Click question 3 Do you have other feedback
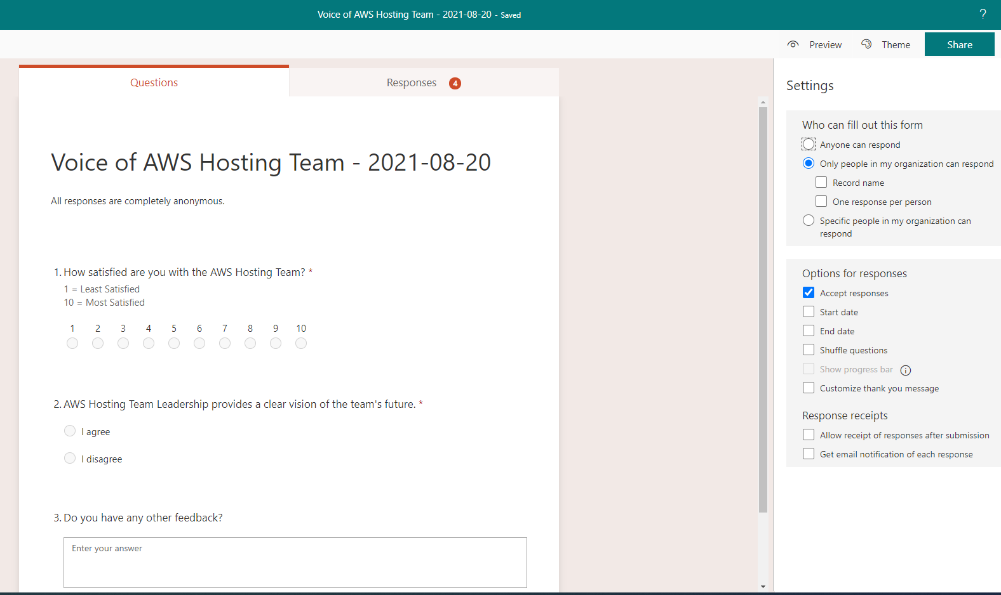This screenshot has height=595, width=1001. (143, 518)
